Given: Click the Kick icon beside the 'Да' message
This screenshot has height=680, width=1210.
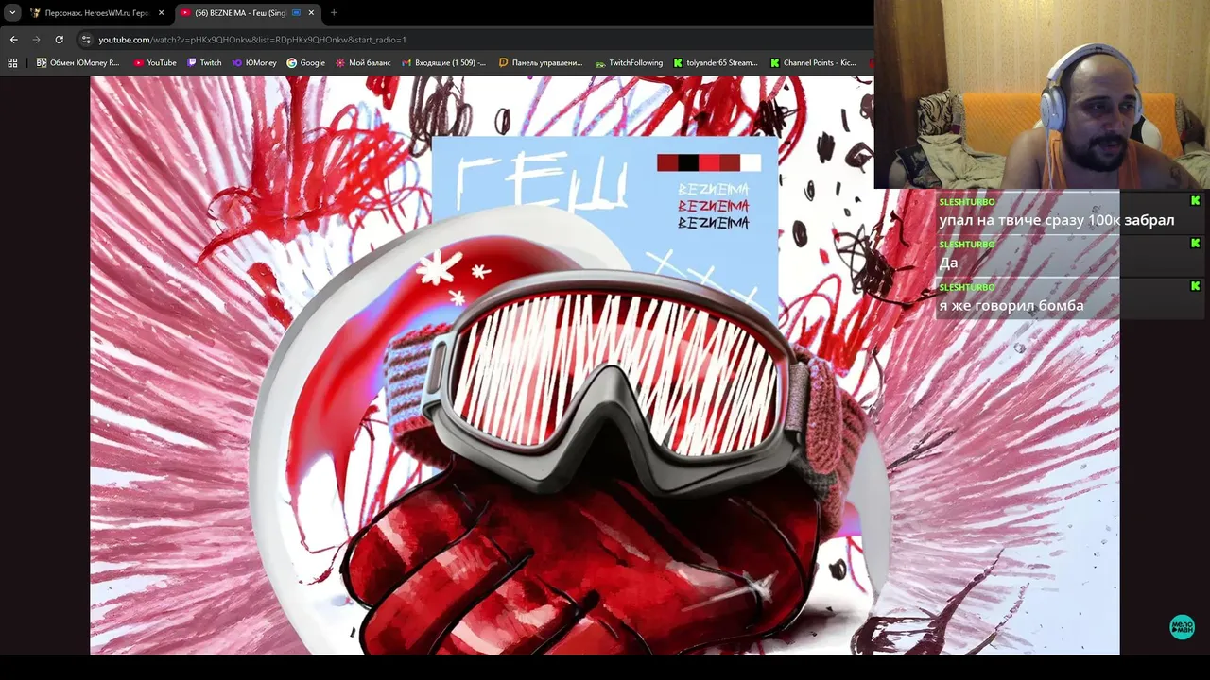Looking at the screenshot, I should [x=1195, y=243].
